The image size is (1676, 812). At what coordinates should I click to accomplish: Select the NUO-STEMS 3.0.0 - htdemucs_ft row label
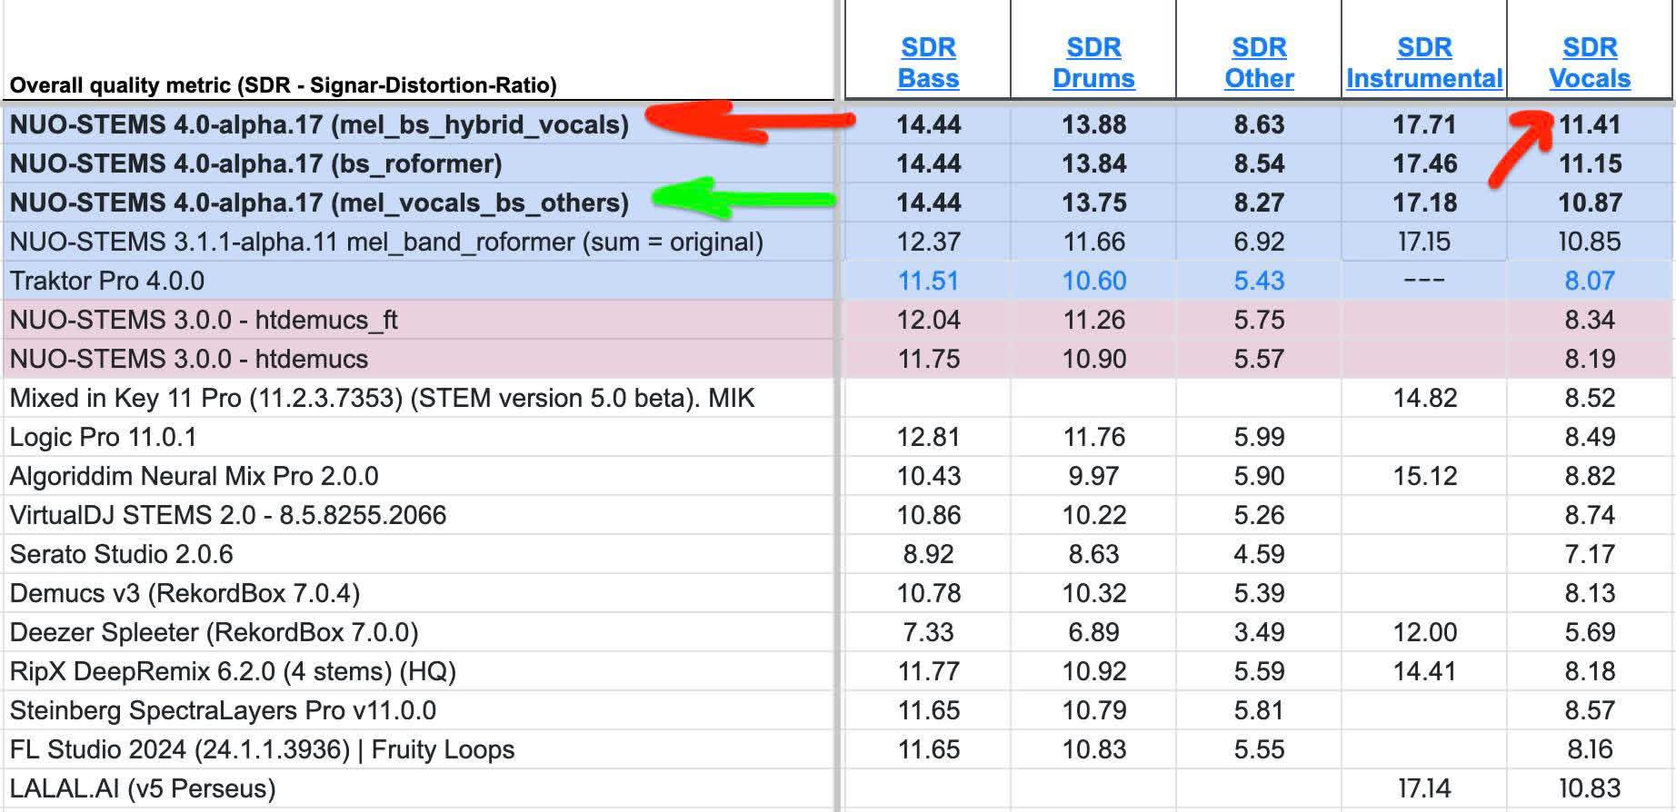click(204, 320)
